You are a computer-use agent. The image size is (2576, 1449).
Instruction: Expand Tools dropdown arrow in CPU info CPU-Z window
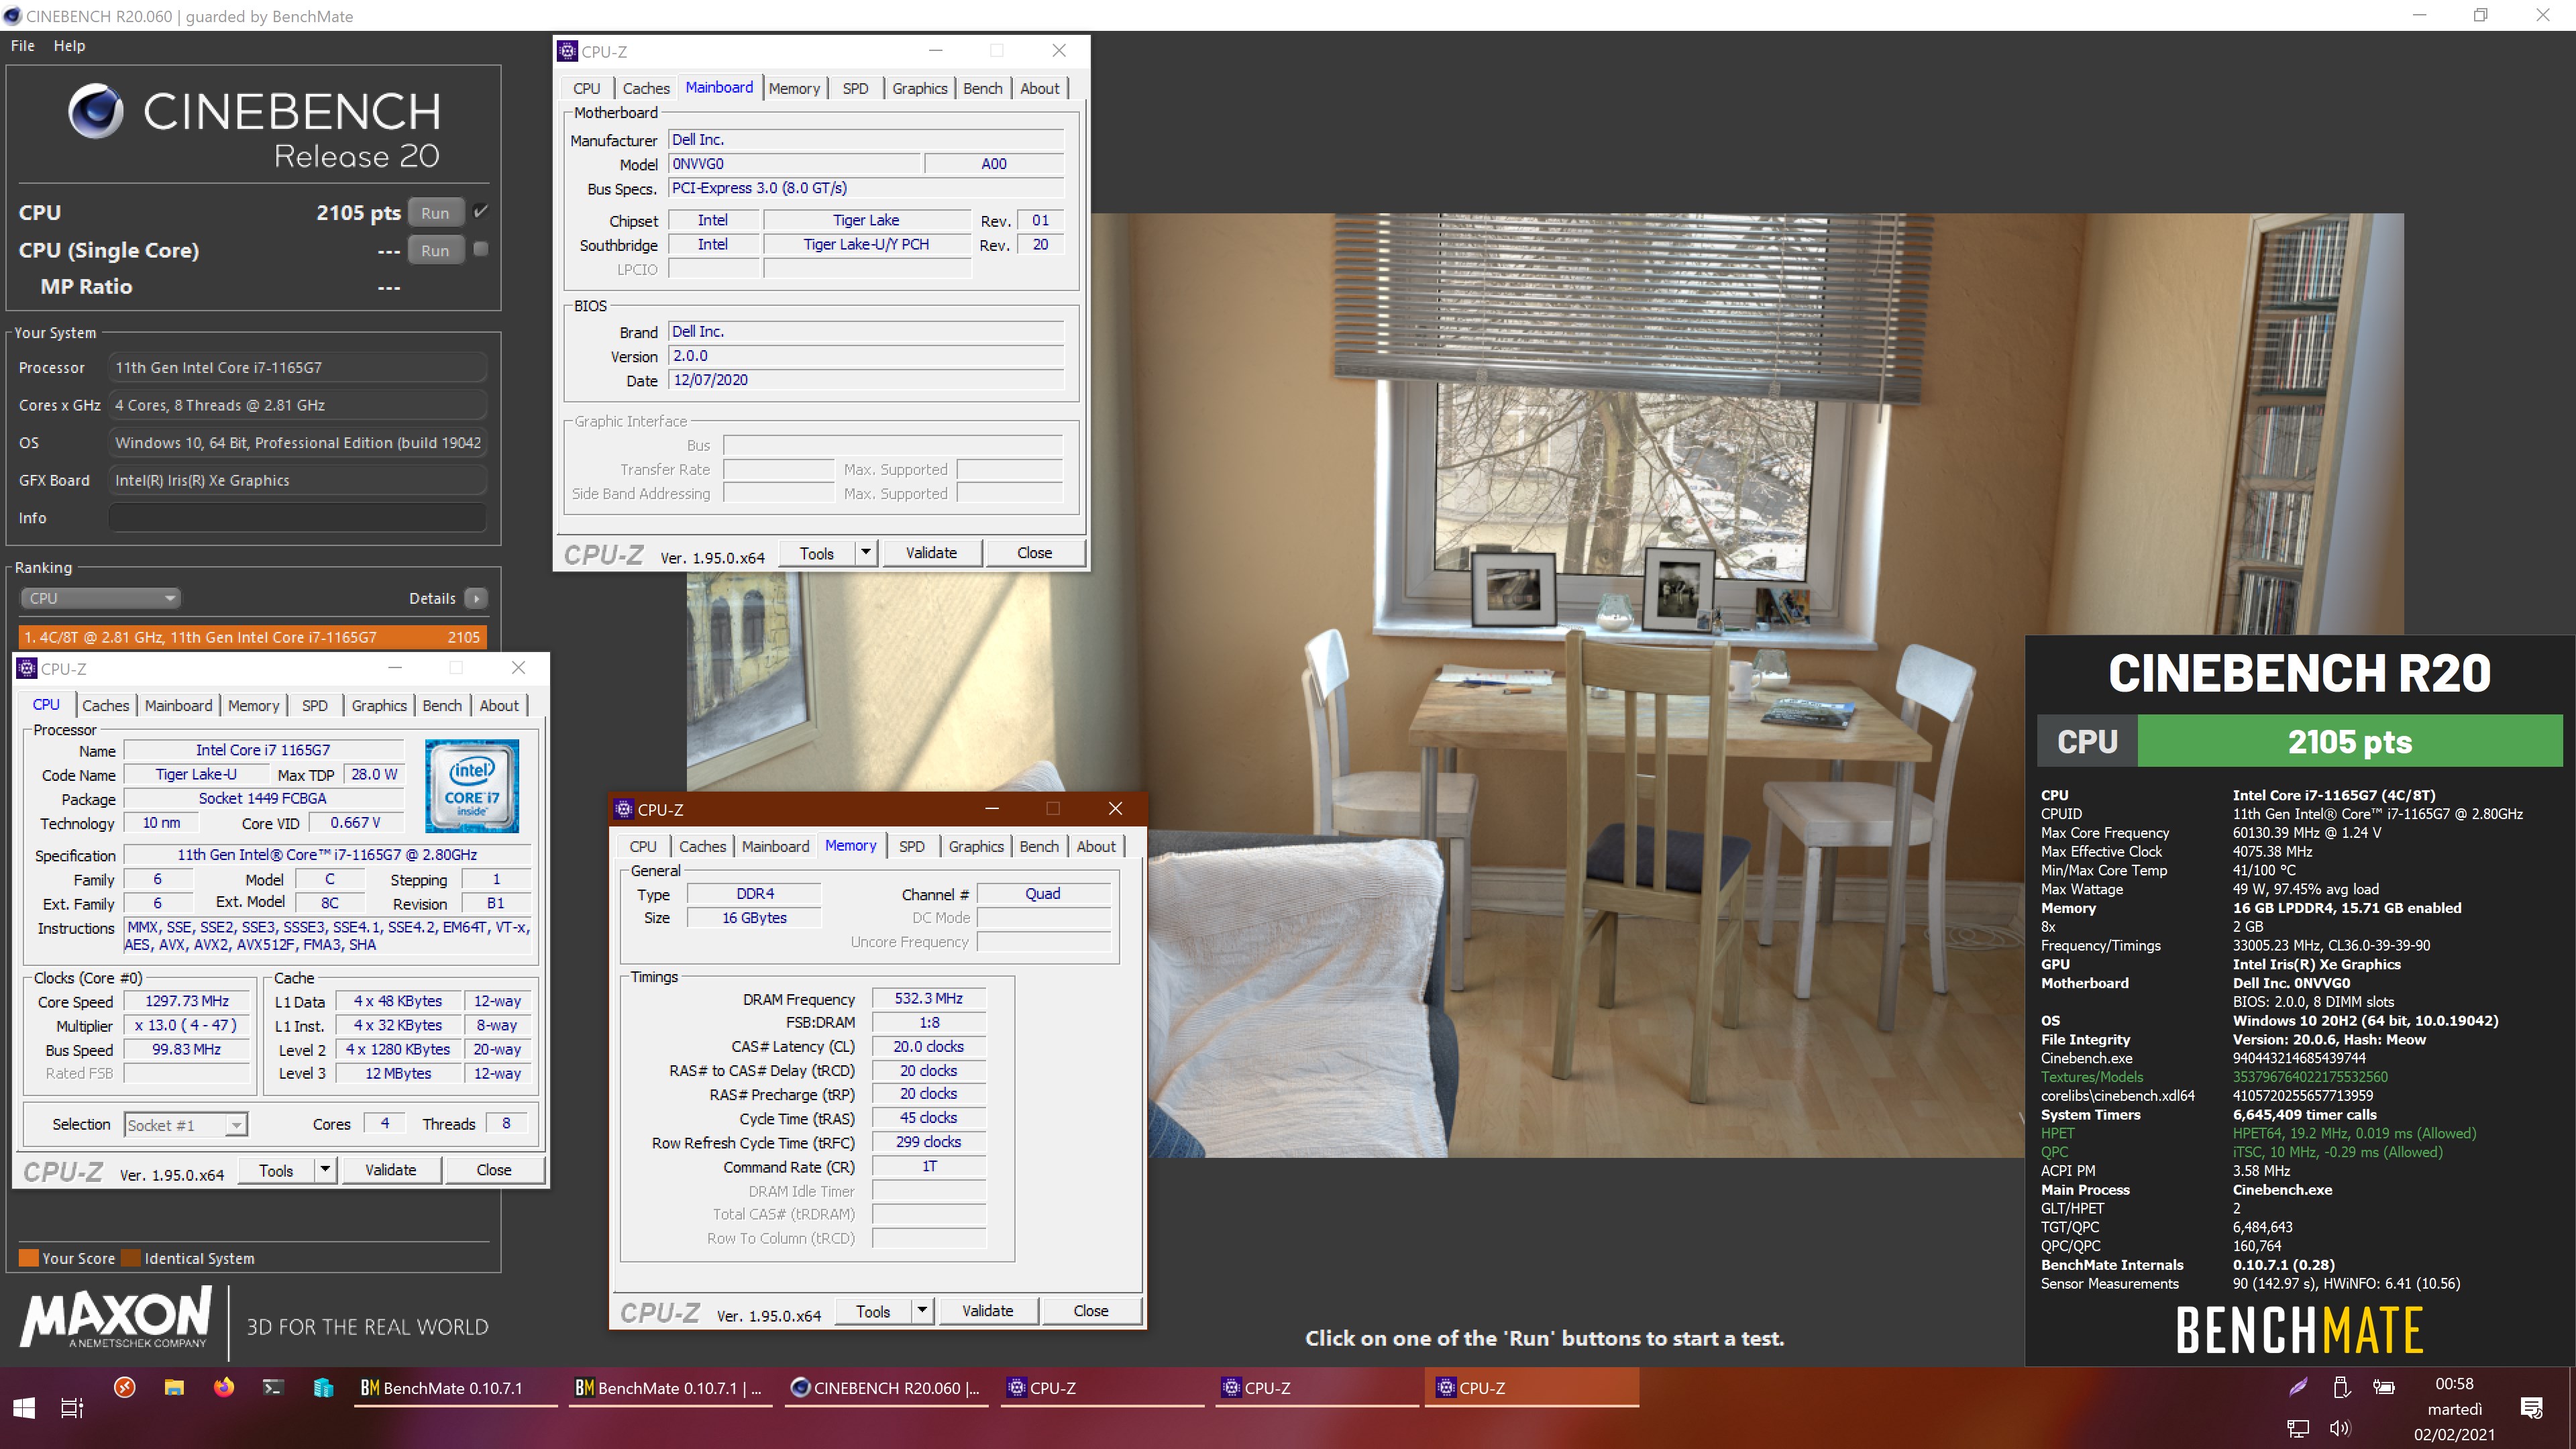(x=325, y=1170)
